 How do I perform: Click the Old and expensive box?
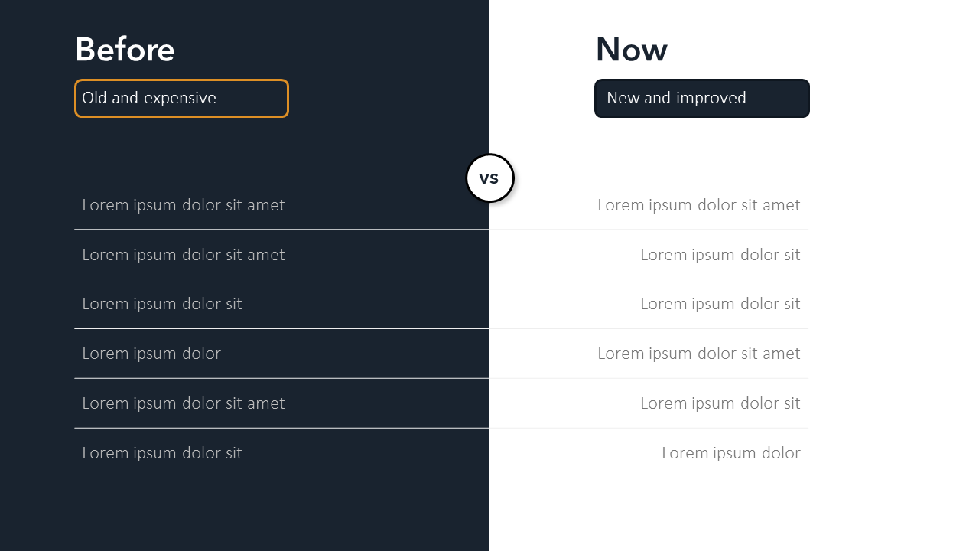(x=181, y=98)
